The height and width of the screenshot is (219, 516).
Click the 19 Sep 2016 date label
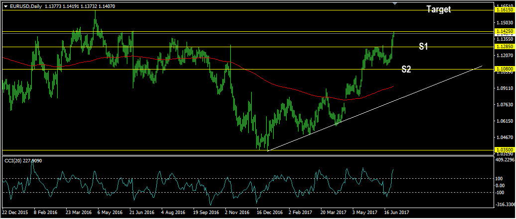(206, 213)
